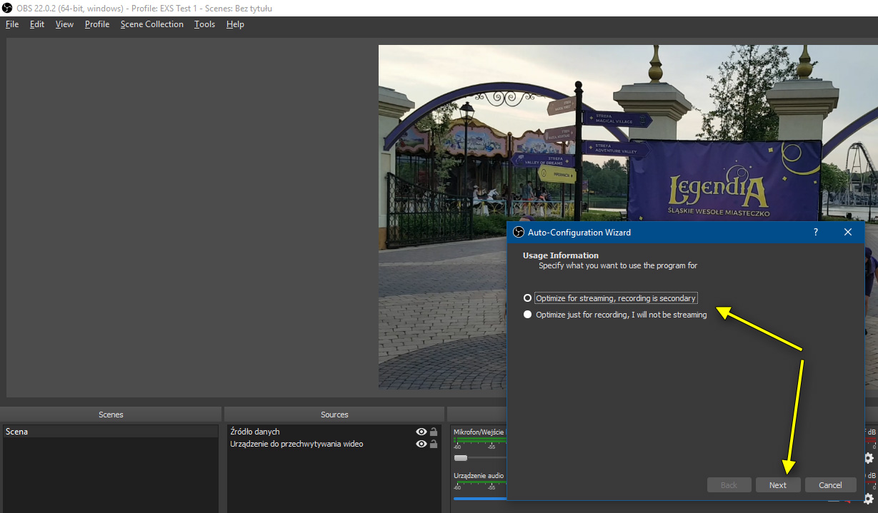Click the Mikrofon/Wejście mixer label

479,432
